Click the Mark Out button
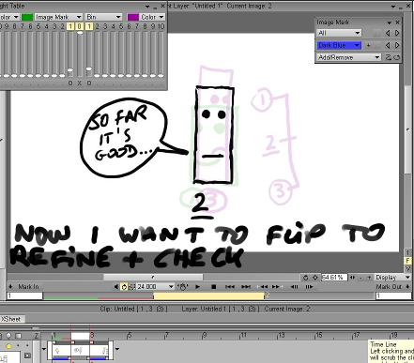The height and width of the screenshot is (363, 414). 393,286
